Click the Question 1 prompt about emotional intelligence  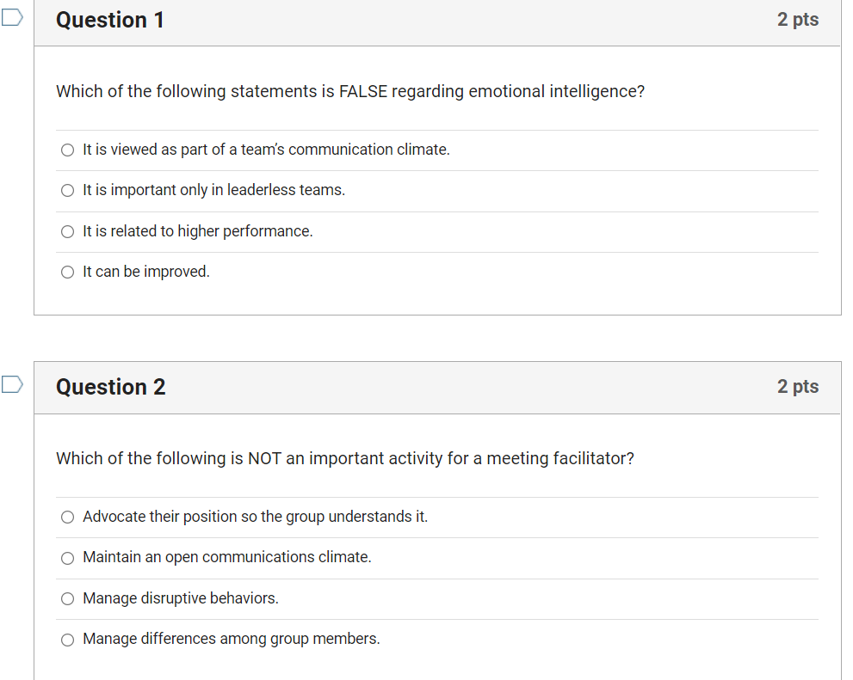coord(349,91)
